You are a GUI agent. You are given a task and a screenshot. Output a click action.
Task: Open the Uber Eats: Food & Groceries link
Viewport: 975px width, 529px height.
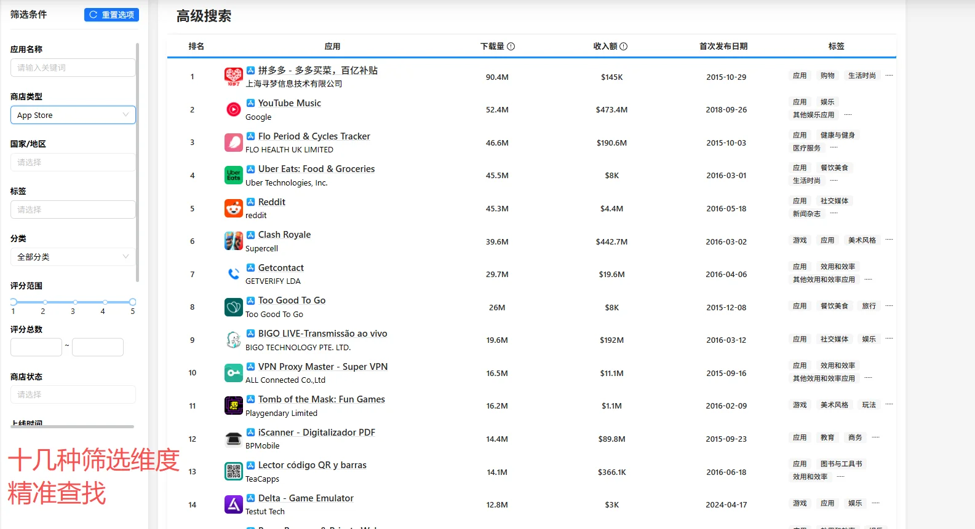[317, 169]
